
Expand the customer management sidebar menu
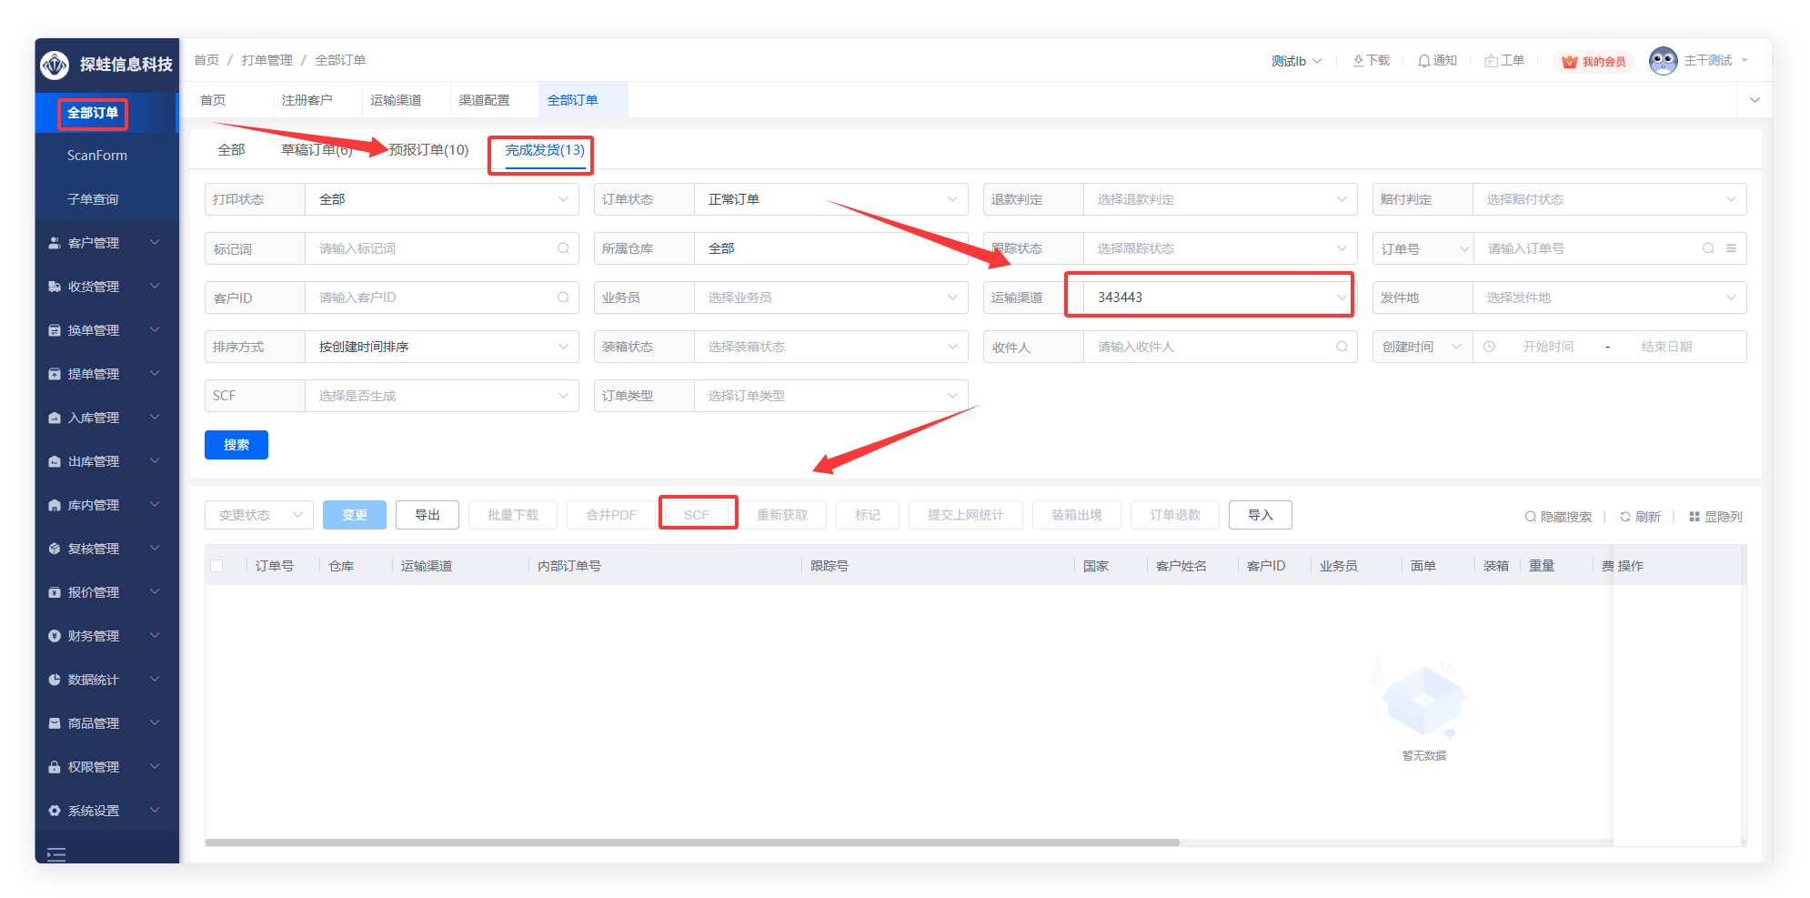(x=106, y=243)
